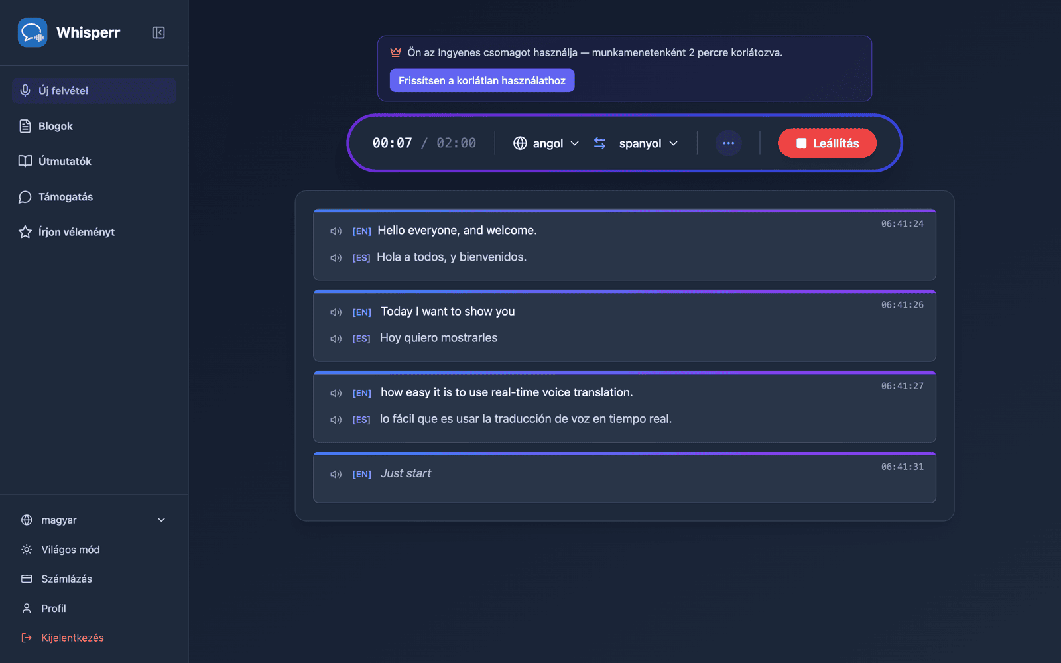This screenshot has width=1061, height=663.
Task: Click timestamp 06:41:26
Action: [x=902, y=305]
